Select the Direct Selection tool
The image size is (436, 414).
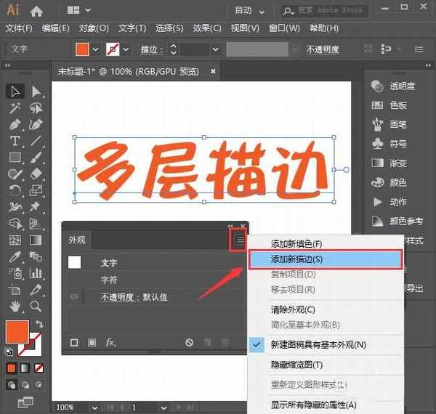point(36,92)
